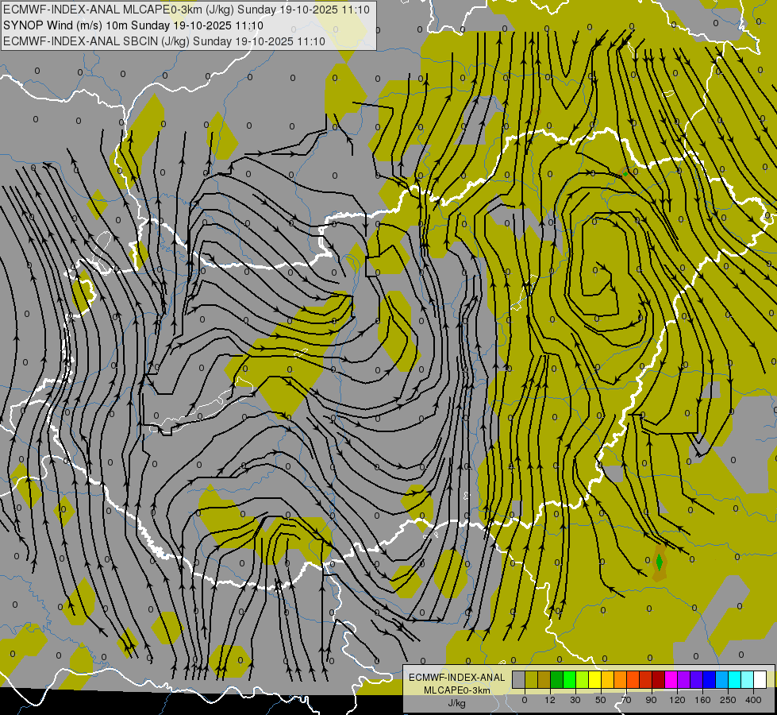Click the 120 value on legend scale
This screenshot has height=715, width=777.
tap(677, 700)
